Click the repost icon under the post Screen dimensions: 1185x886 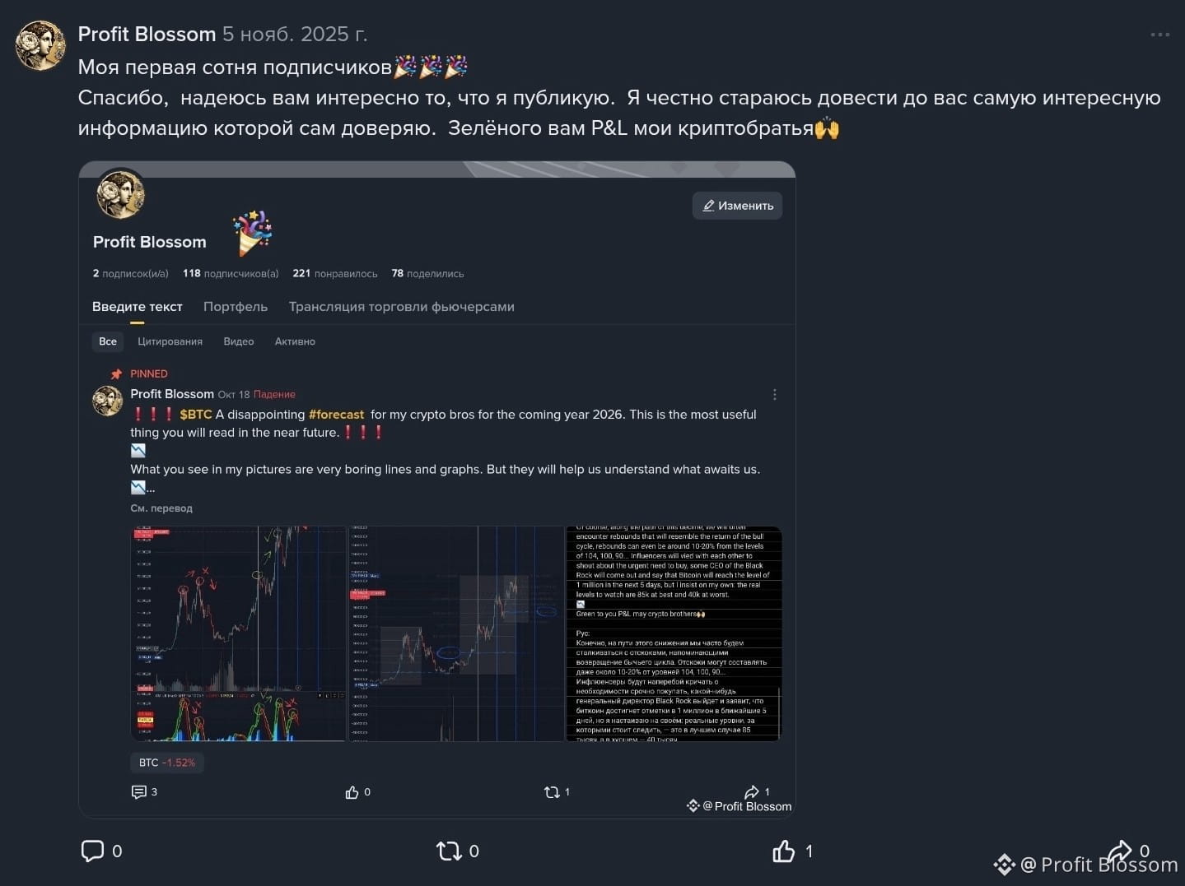click(449, 851)
